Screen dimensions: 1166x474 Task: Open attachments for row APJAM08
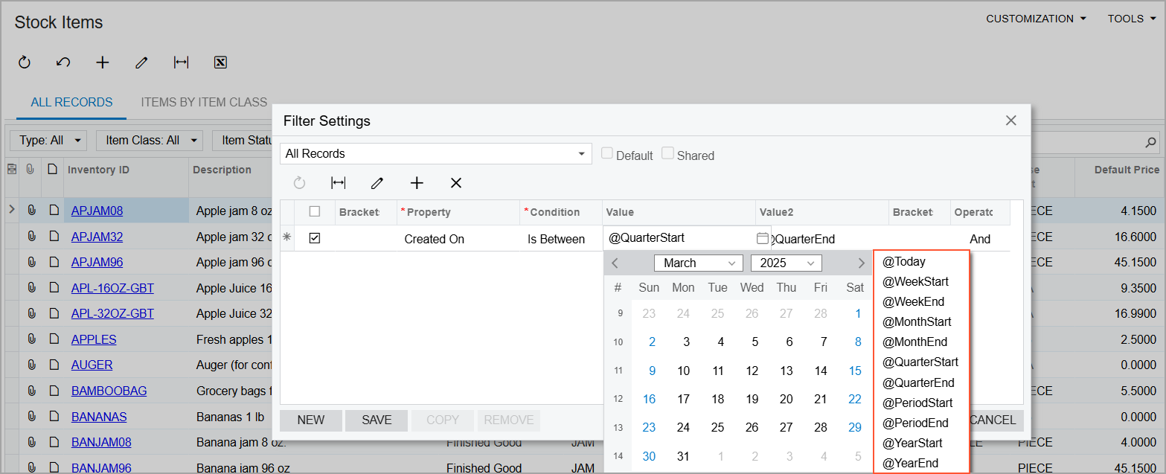[31, 211]
